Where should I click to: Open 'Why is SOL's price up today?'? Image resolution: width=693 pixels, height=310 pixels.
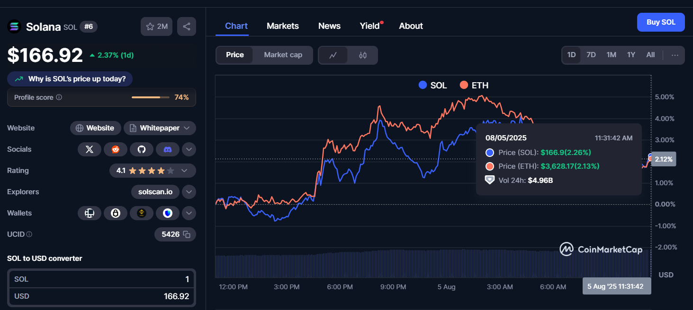tap(70, 79)
